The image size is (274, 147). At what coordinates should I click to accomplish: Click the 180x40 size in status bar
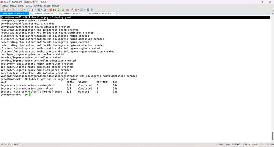(237, 144)
